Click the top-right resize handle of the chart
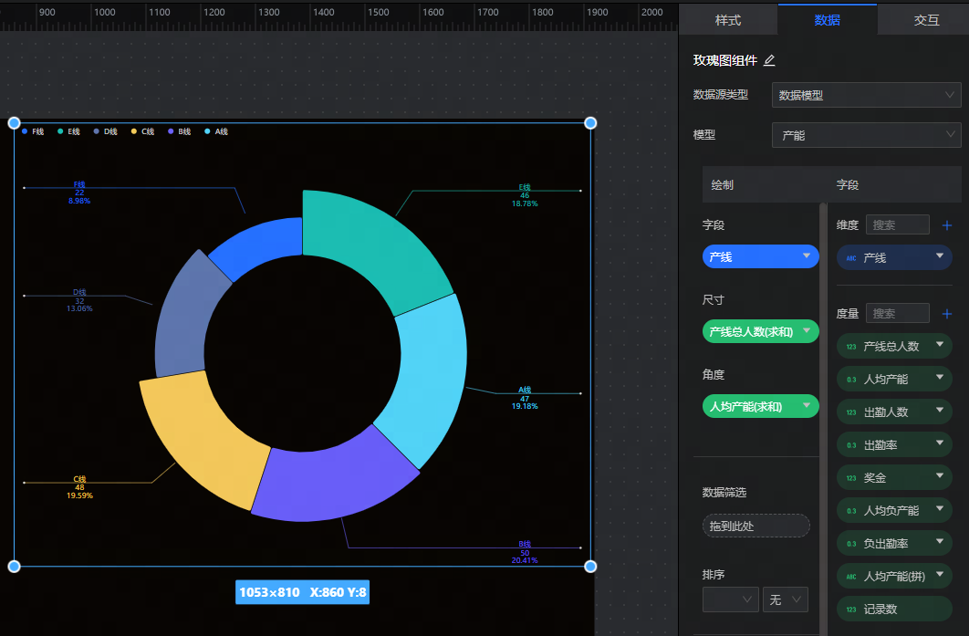This screenshot has height=636, width=969. 590,122
